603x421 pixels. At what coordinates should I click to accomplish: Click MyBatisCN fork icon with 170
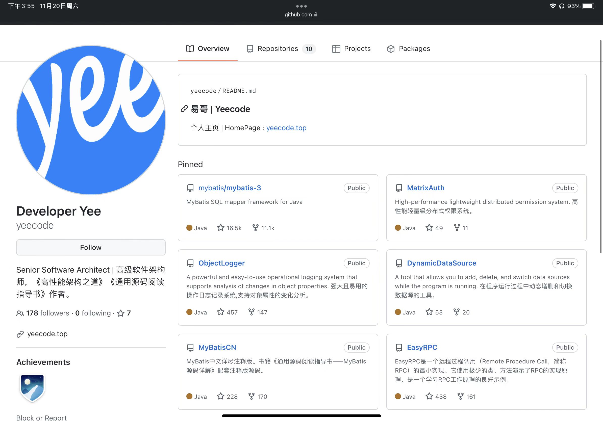(x=251, y=396)
